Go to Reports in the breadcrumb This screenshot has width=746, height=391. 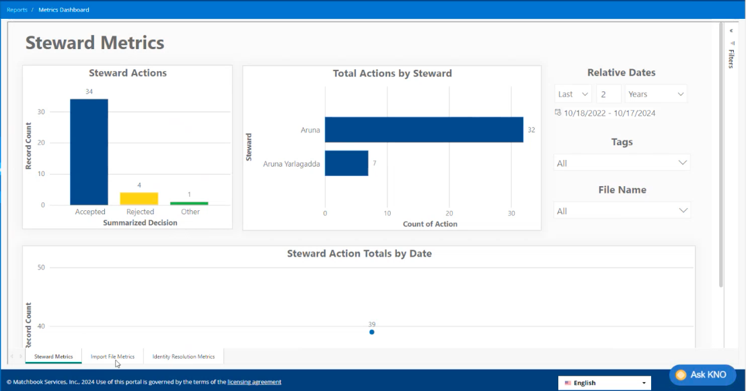click(x=17, y=9)
